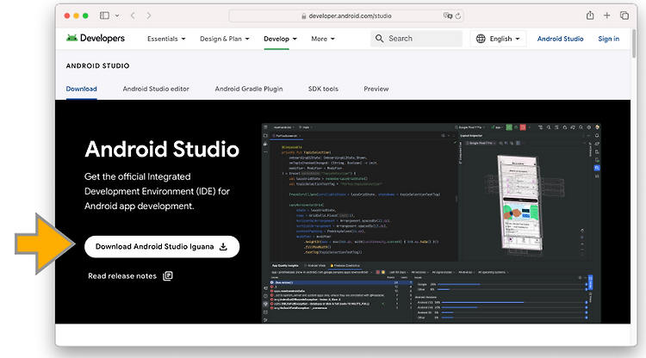Show tab overview icon
The height and width of the screenshot is (358, 646).
624,15
